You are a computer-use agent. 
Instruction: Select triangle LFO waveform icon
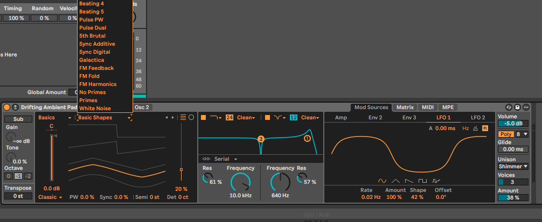pos(395,181)
